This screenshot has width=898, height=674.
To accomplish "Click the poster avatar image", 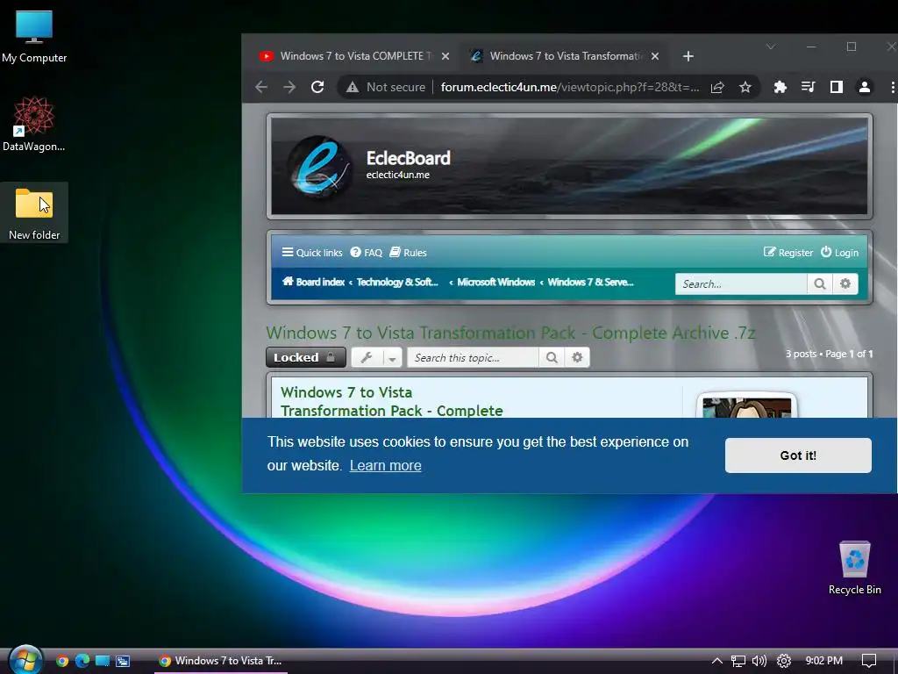I will click(x=746, y=406).
